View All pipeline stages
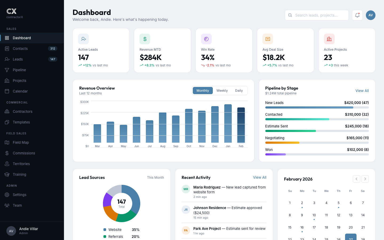 (362, 91)
